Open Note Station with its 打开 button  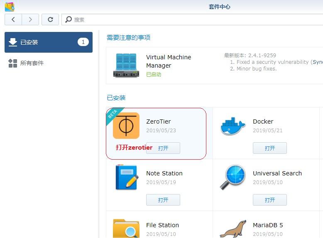click(163, 200)
